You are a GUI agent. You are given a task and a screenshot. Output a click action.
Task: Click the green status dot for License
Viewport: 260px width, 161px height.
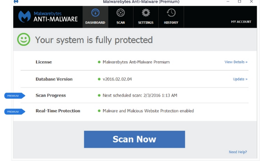pos(99,62)
